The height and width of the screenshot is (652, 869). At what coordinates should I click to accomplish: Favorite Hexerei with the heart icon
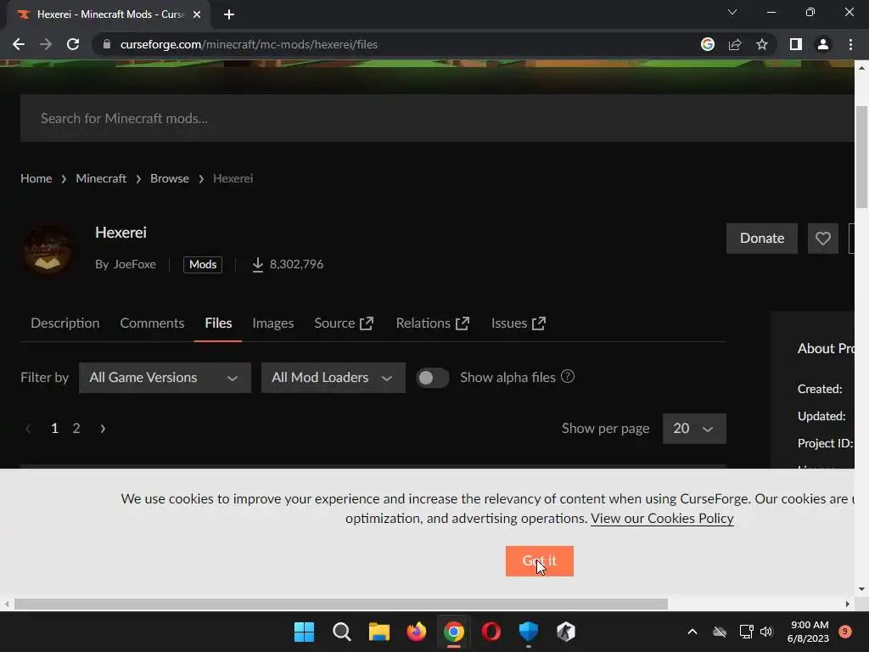coord(823,239)
